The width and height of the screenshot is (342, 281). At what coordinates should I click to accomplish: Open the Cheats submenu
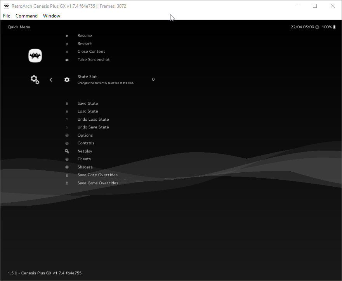point(84,159)
